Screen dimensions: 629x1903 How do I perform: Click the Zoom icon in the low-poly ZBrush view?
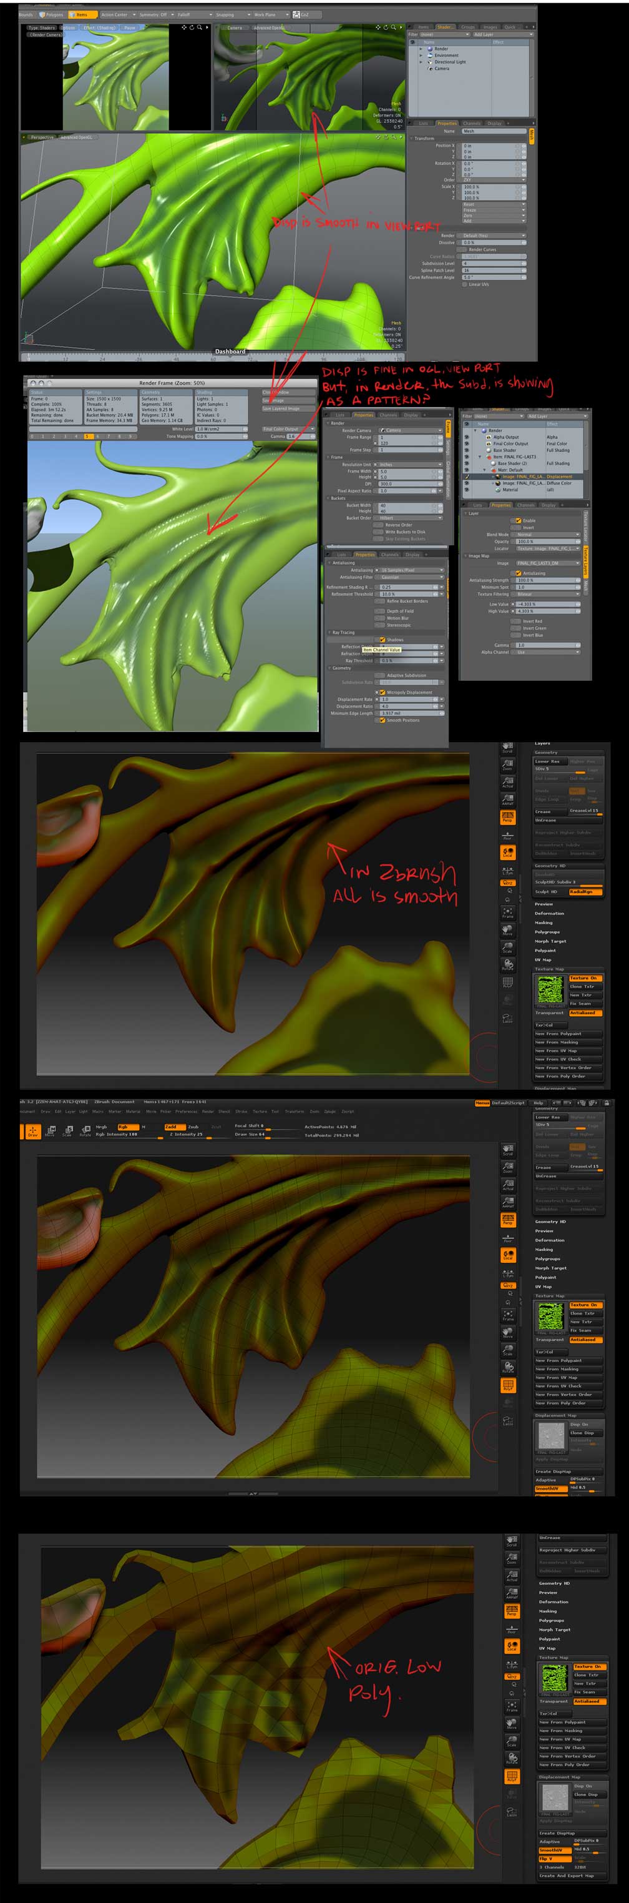tap(511, 1559)
